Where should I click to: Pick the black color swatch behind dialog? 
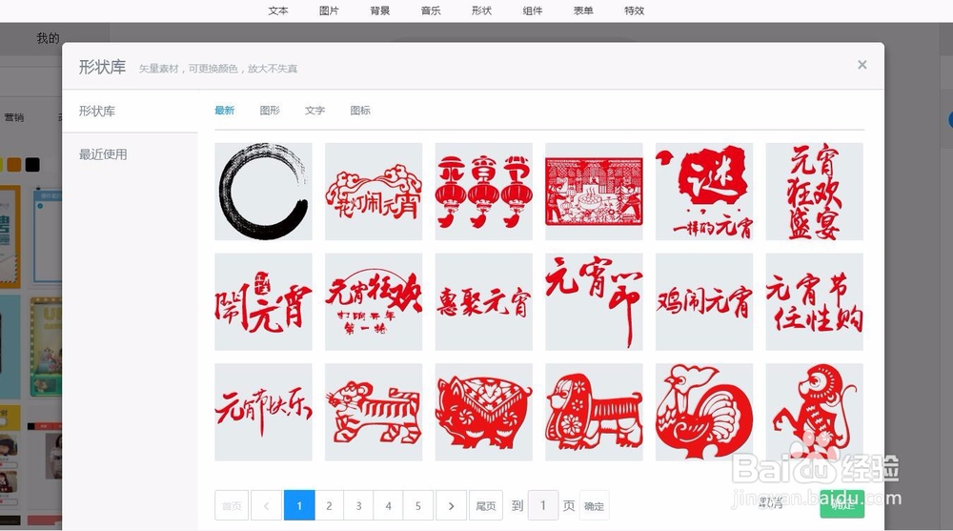pos(32,164)
